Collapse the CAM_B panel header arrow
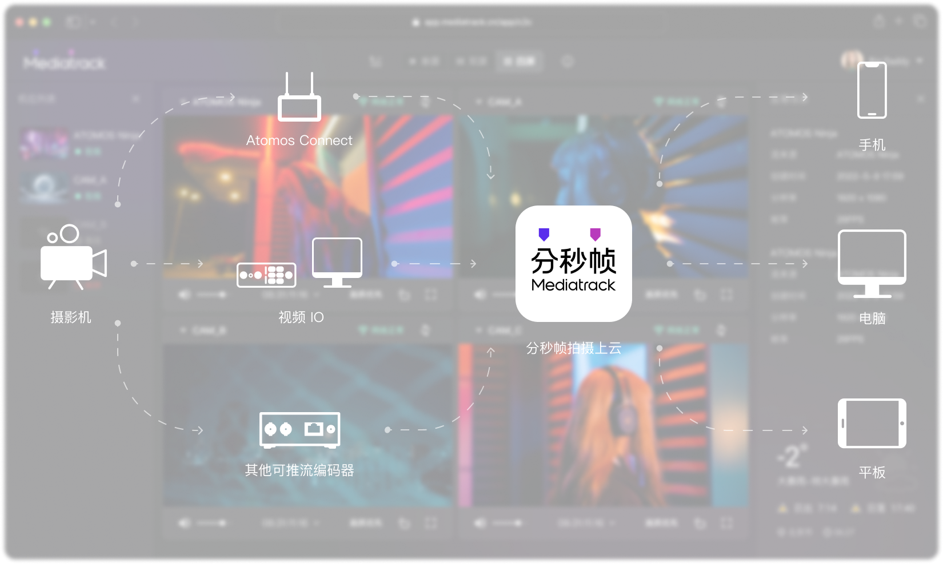The image size is (943, 564). pos(183,330)
